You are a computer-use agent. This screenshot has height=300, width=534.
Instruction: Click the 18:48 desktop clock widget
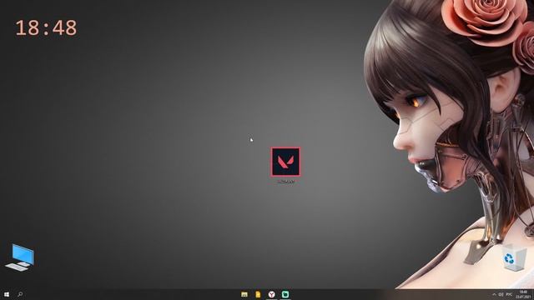coord(47,27)
